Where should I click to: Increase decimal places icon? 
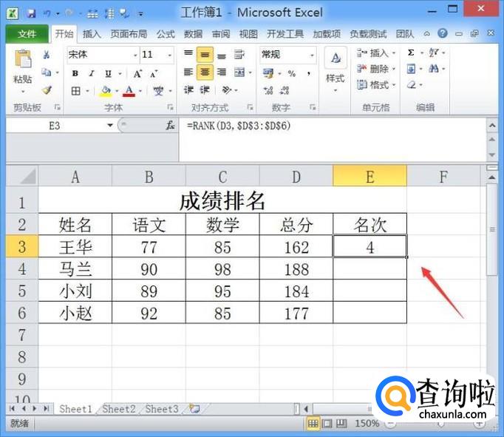(x=268, y=90)
